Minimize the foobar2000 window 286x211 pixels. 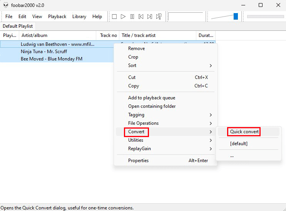(x=243, y=5)
